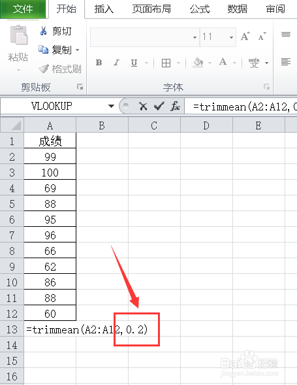Click the Paste clipboard icon
297x385 pixels.
[x=19, y=35]
